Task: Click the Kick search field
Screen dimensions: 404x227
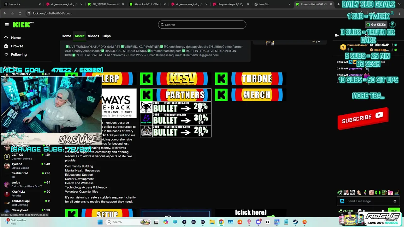Action: pos(202,25)
